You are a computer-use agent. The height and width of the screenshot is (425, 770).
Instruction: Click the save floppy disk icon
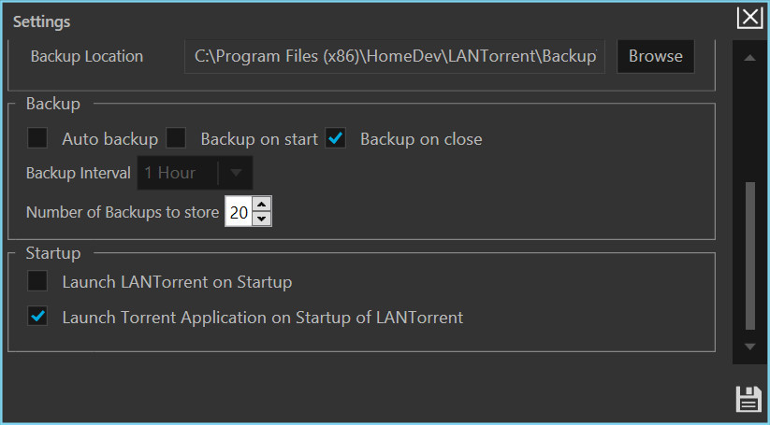click(748, 399)
